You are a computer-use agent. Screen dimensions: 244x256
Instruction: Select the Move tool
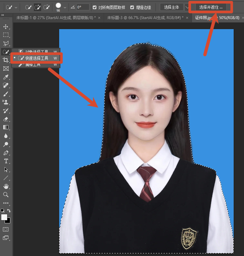pyautogui.click(x=6, y=27)
